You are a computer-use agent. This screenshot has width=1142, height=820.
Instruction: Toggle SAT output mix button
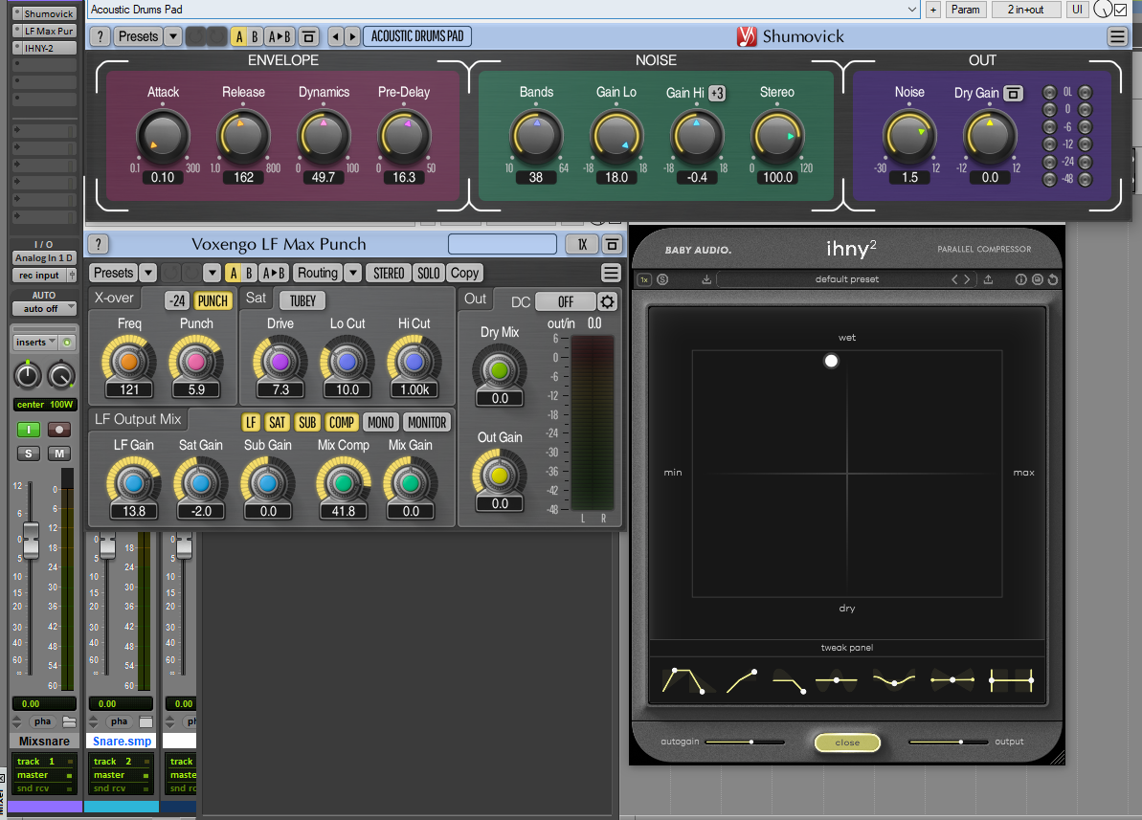coord(278,423)
